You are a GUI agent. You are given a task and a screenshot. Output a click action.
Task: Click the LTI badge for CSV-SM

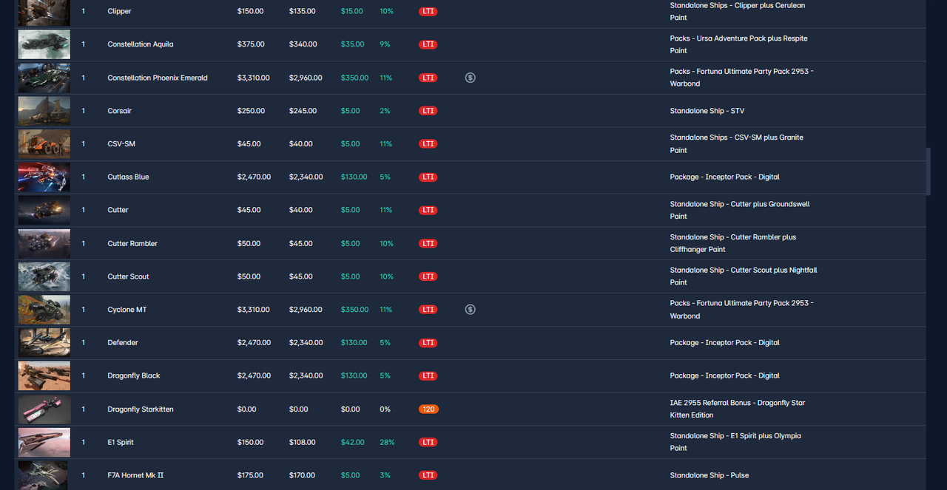pyautogui.click(x=428, y=144)
